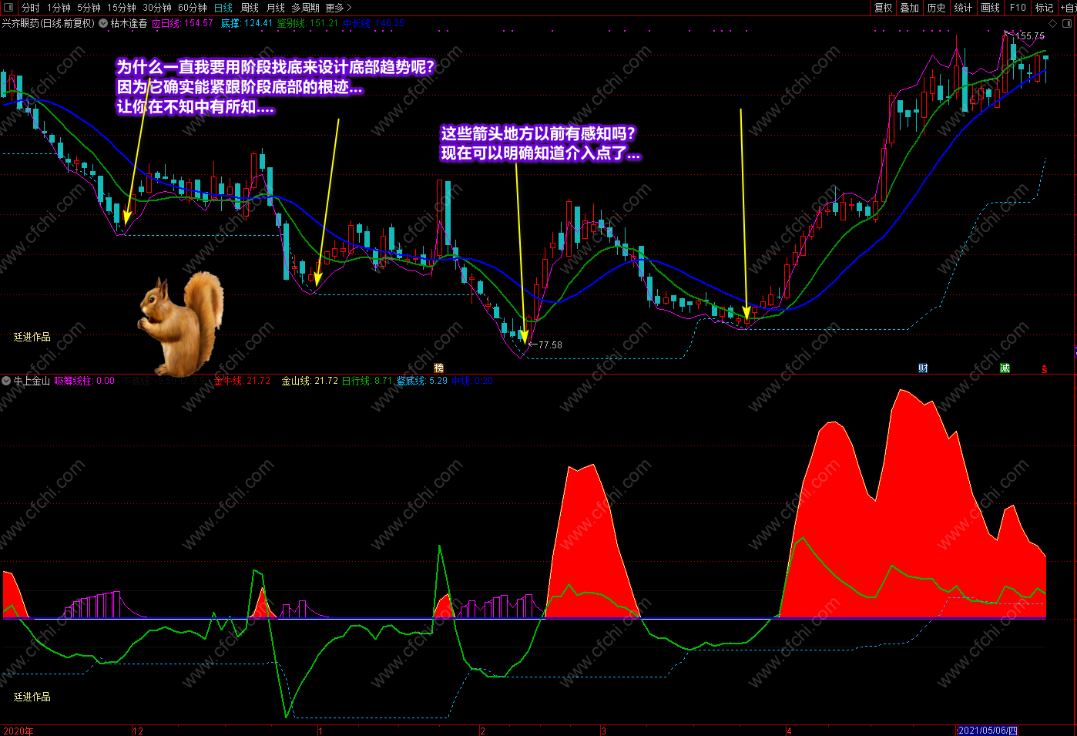Click the 金山线: 21.72 indicator value

point(310,381)
